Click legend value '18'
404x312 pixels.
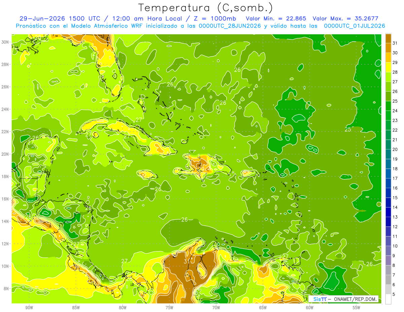click(395, 169)
